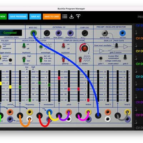Click the 'from panel 1' purple jack
The height and width of the screenshot is (143, 143).
59,33
